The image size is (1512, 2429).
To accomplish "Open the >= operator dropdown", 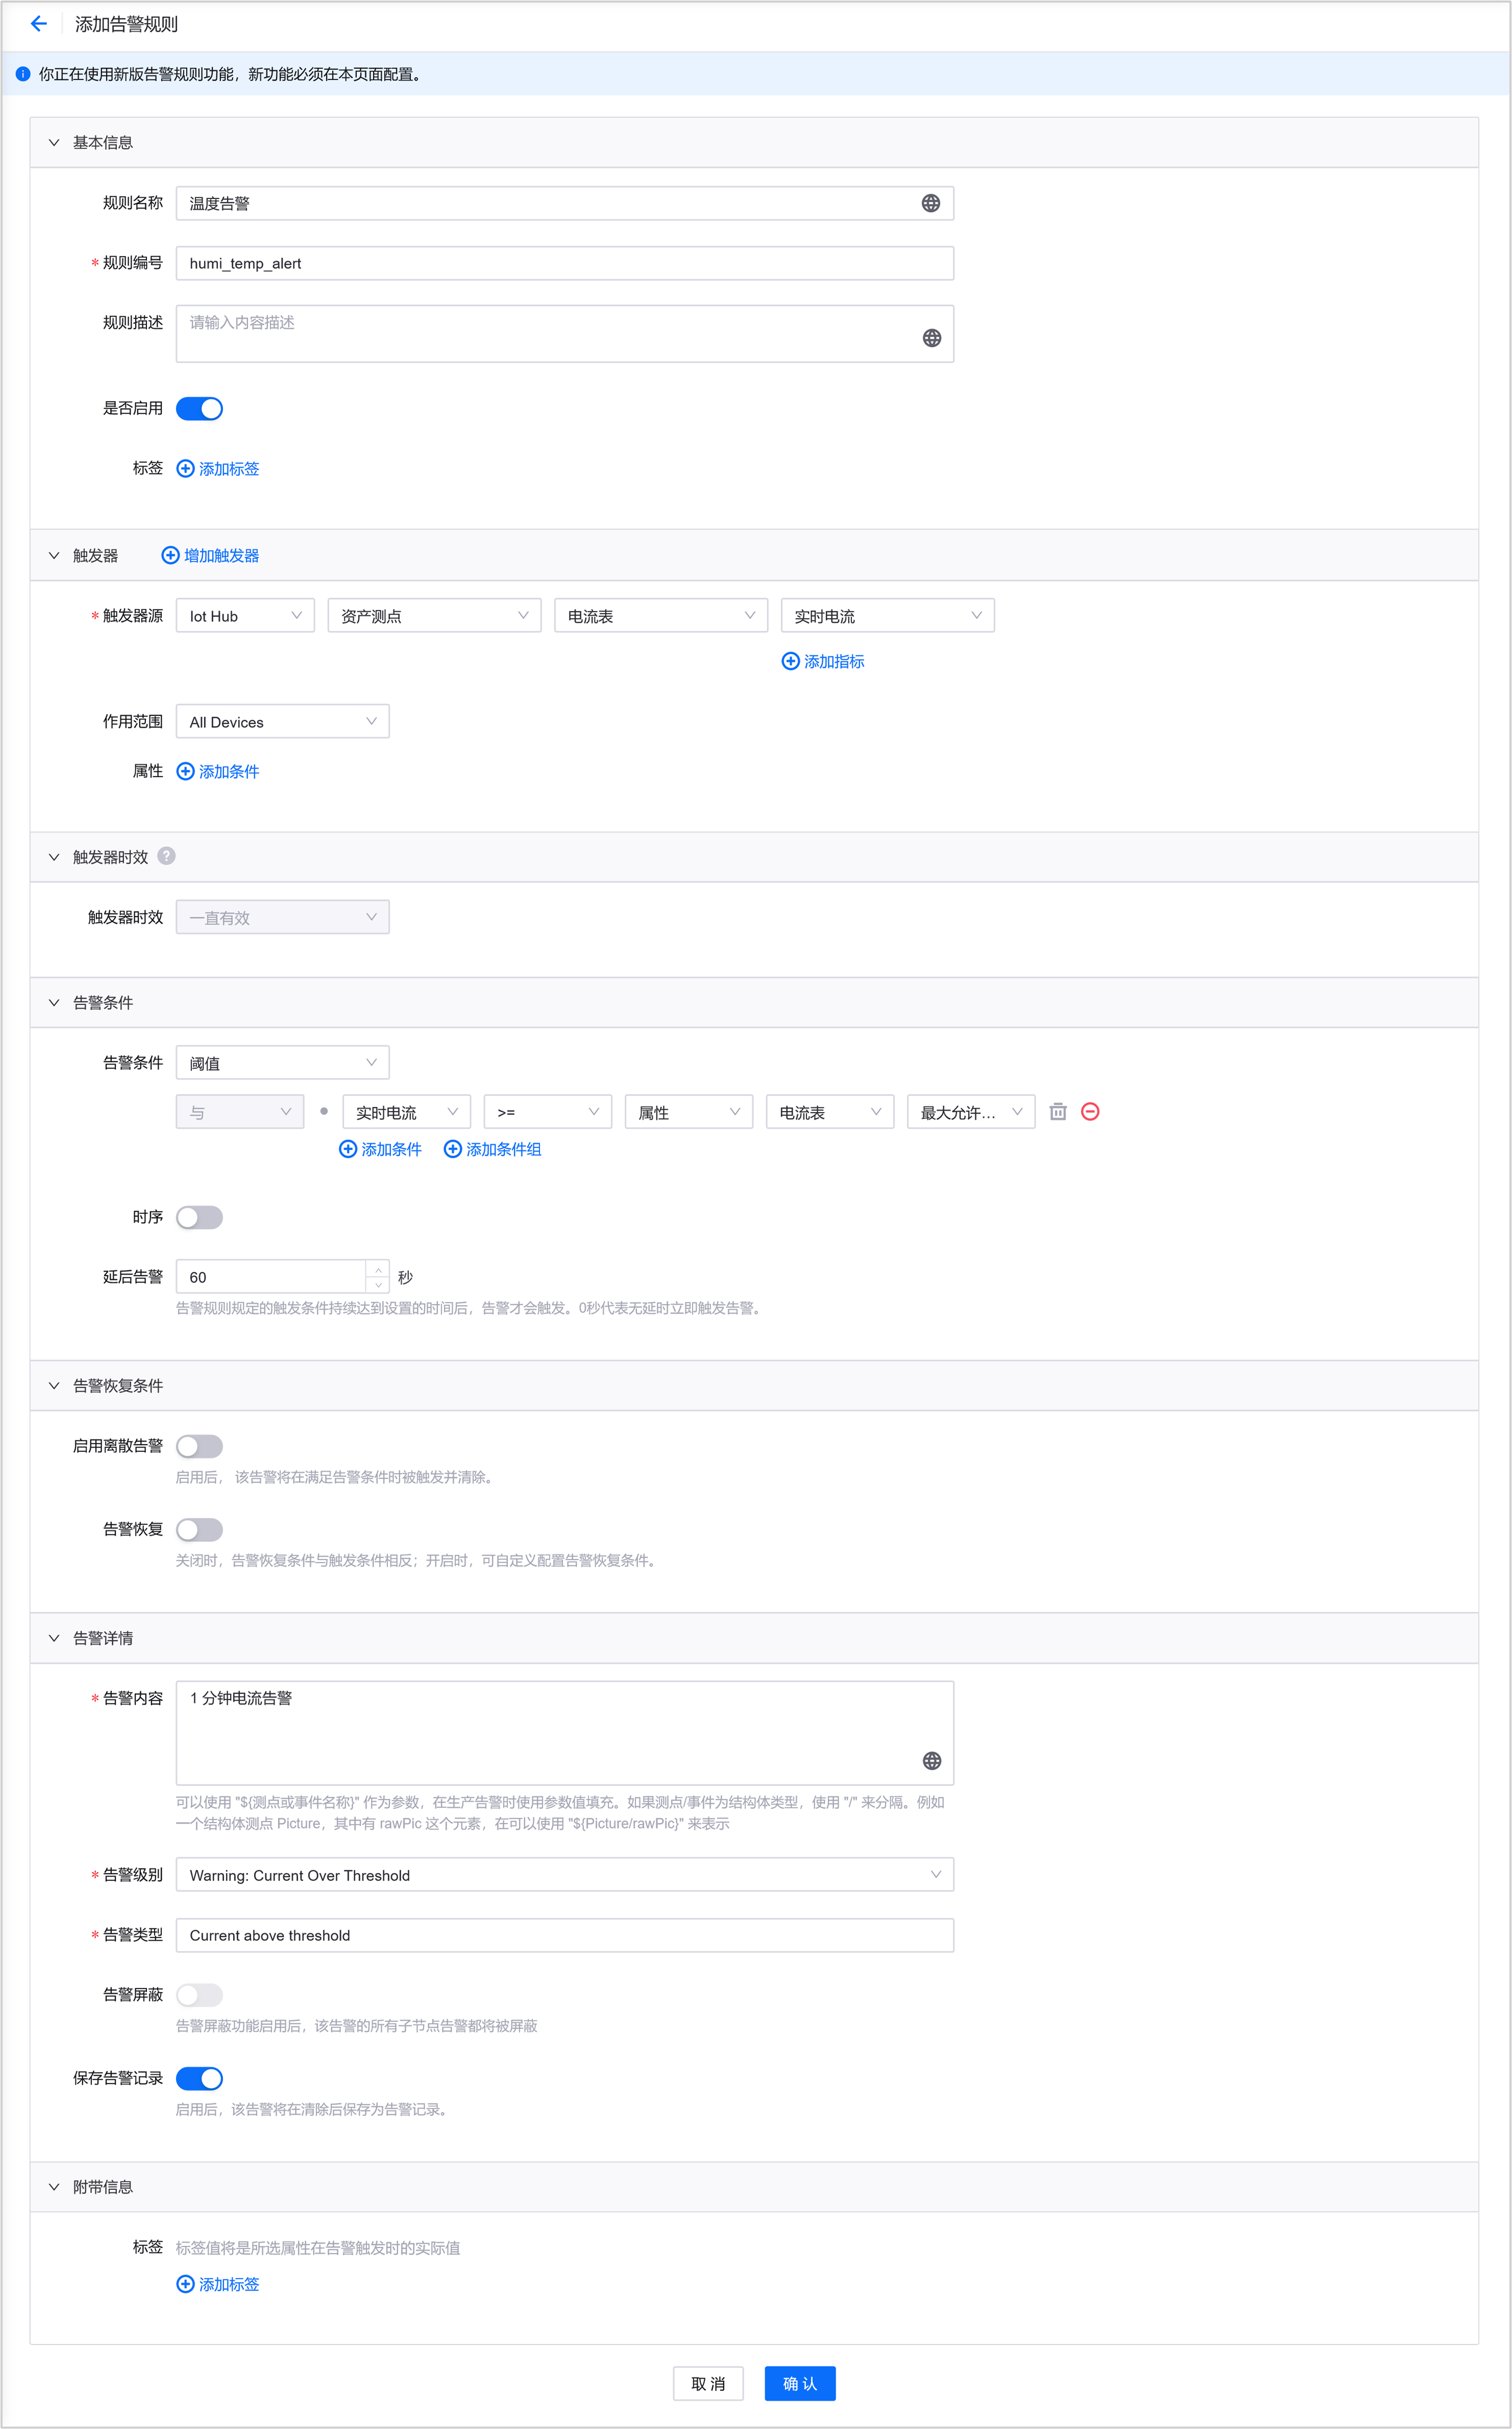I will click(547, 1112).
